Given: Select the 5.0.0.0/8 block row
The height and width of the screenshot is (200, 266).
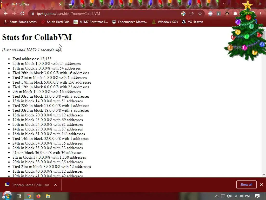Looking at the screenshot, I should click(x=52, y=82).
